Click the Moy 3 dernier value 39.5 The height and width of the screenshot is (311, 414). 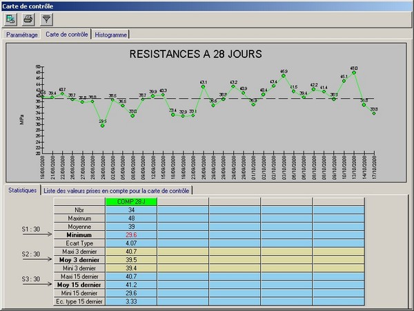pos(131,260)
